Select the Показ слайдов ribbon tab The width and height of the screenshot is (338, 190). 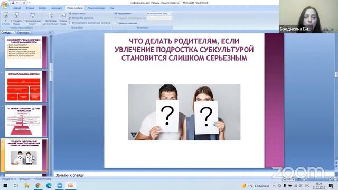click(x=74, y=8)
